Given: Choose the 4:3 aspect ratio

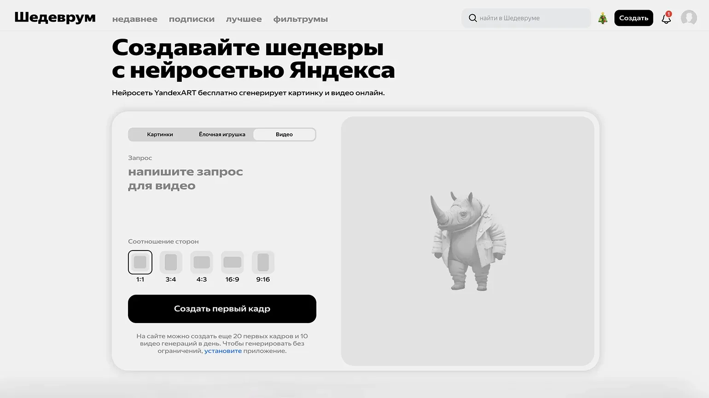Looking at the screenshot, I should pos(202,262).
